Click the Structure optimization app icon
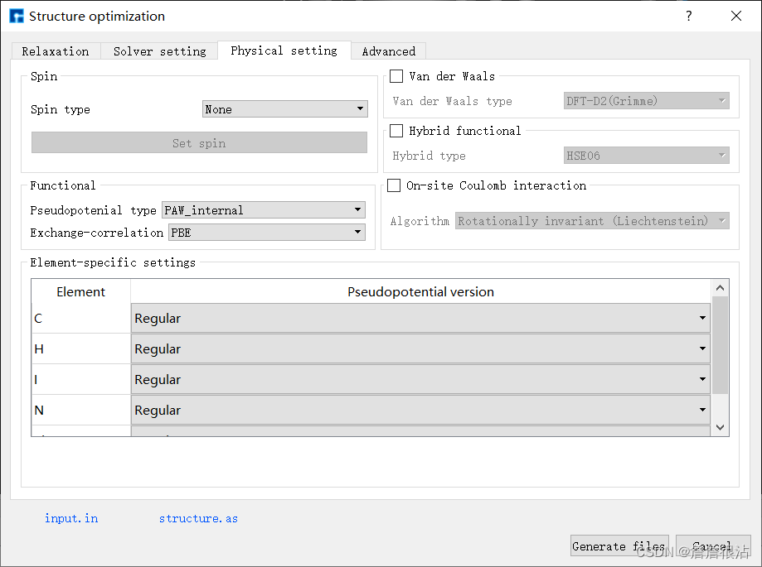762x567 pixels. click(16, 16)
